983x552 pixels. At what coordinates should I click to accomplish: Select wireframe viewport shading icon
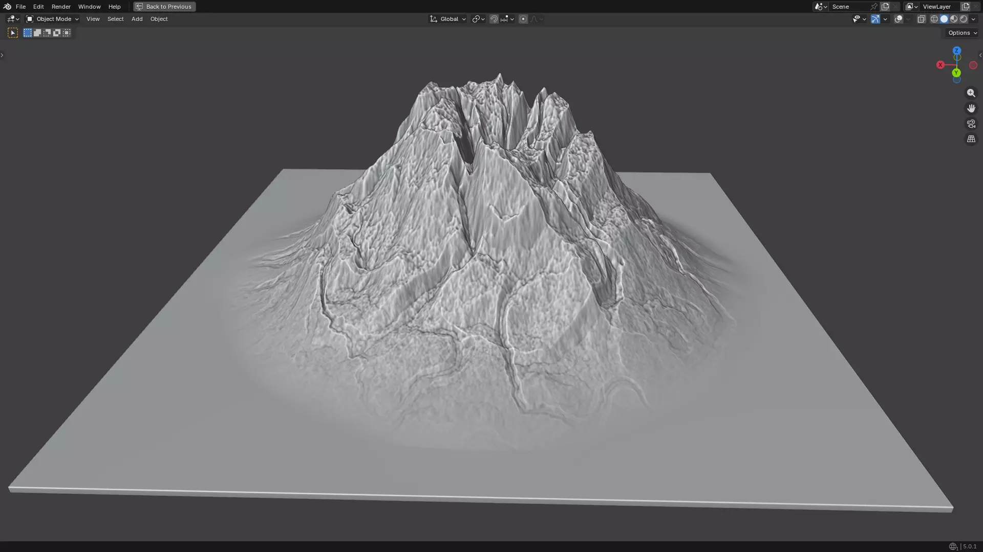934,19
